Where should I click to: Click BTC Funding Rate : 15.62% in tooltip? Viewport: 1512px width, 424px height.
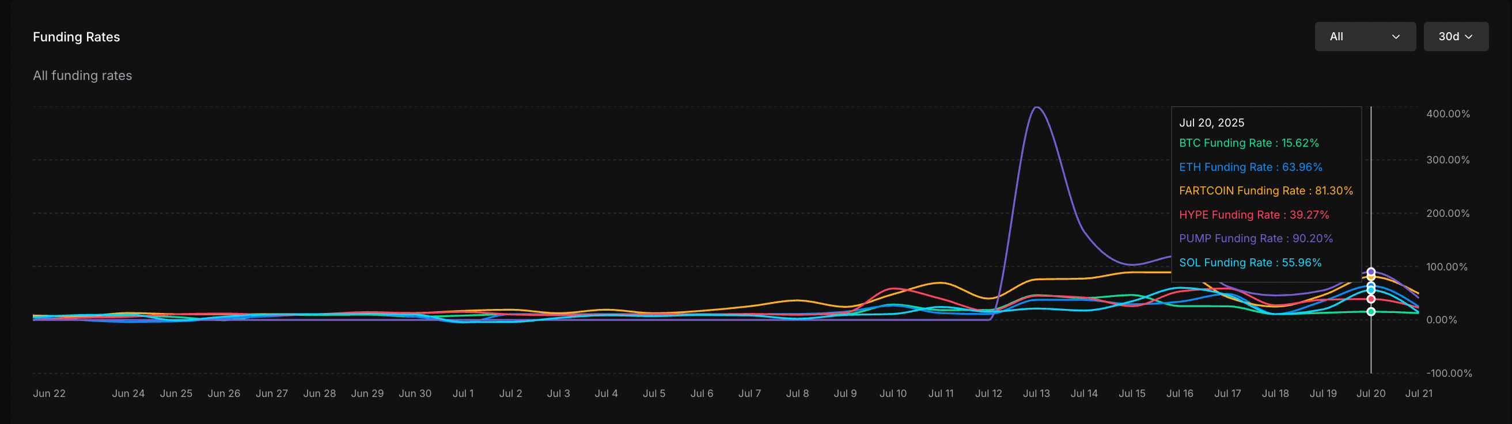pos(1249,143)
